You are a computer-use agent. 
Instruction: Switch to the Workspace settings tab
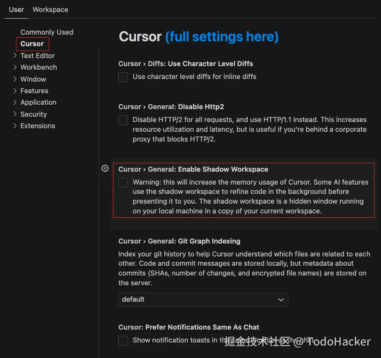coord(51,10)
